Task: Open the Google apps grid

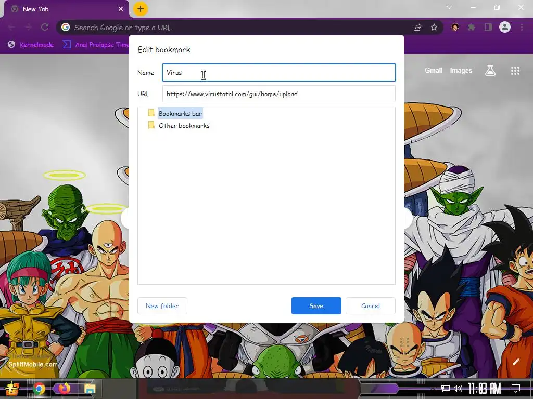Action: click(515, 71)
